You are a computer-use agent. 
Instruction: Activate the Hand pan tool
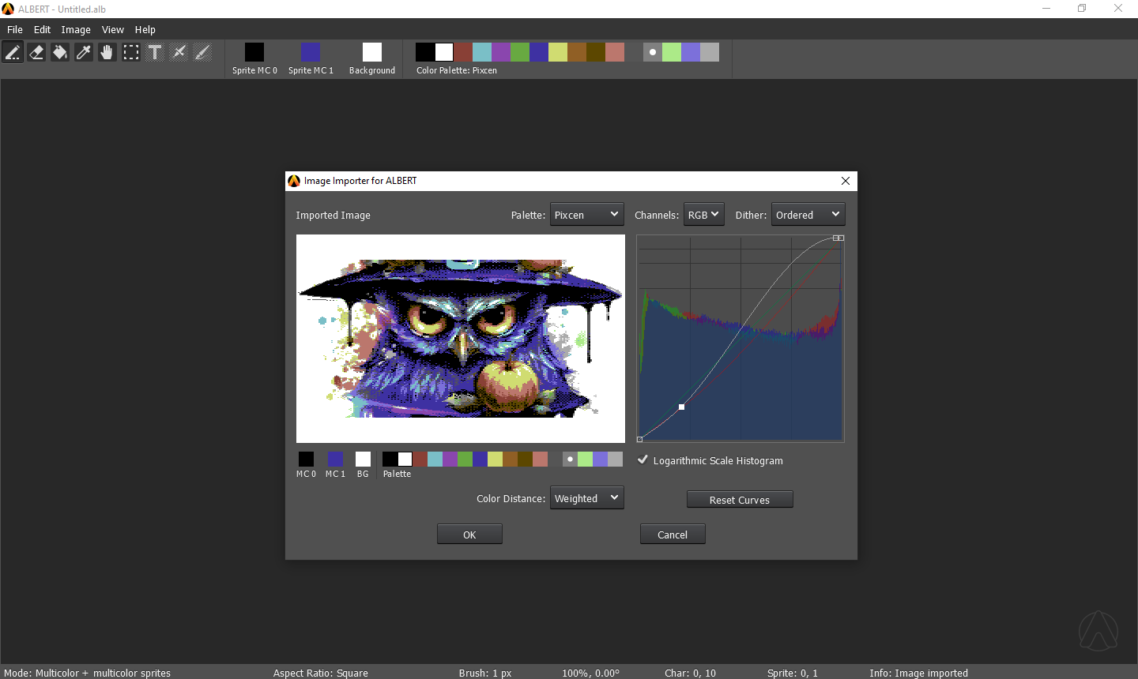click(x=107, y=52)
